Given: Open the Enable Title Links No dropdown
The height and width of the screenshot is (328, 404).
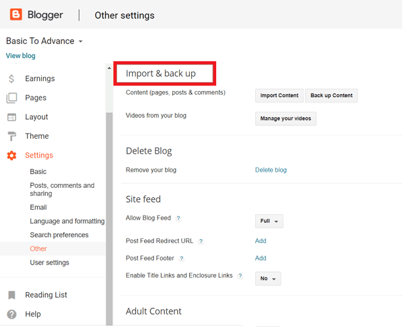Looking at the screenshot, I should pos(267,278).
